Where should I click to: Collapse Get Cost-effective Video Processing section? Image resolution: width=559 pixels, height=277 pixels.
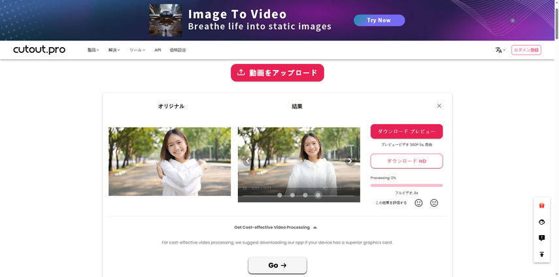[276, 227]
